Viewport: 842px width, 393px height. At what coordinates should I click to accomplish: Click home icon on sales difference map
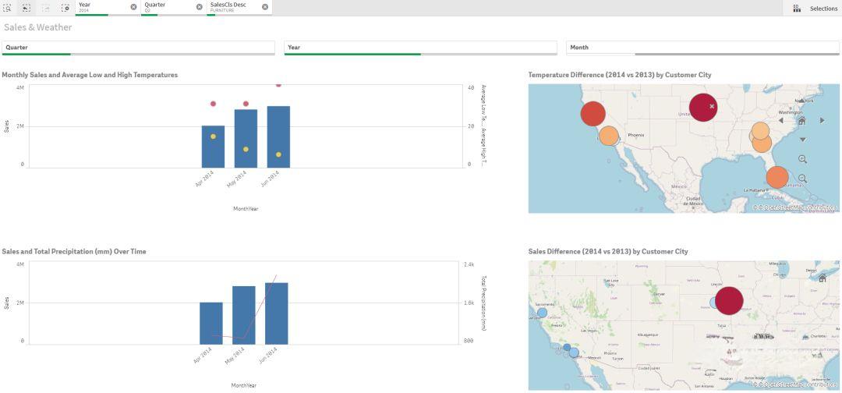(x=822, y=278)
